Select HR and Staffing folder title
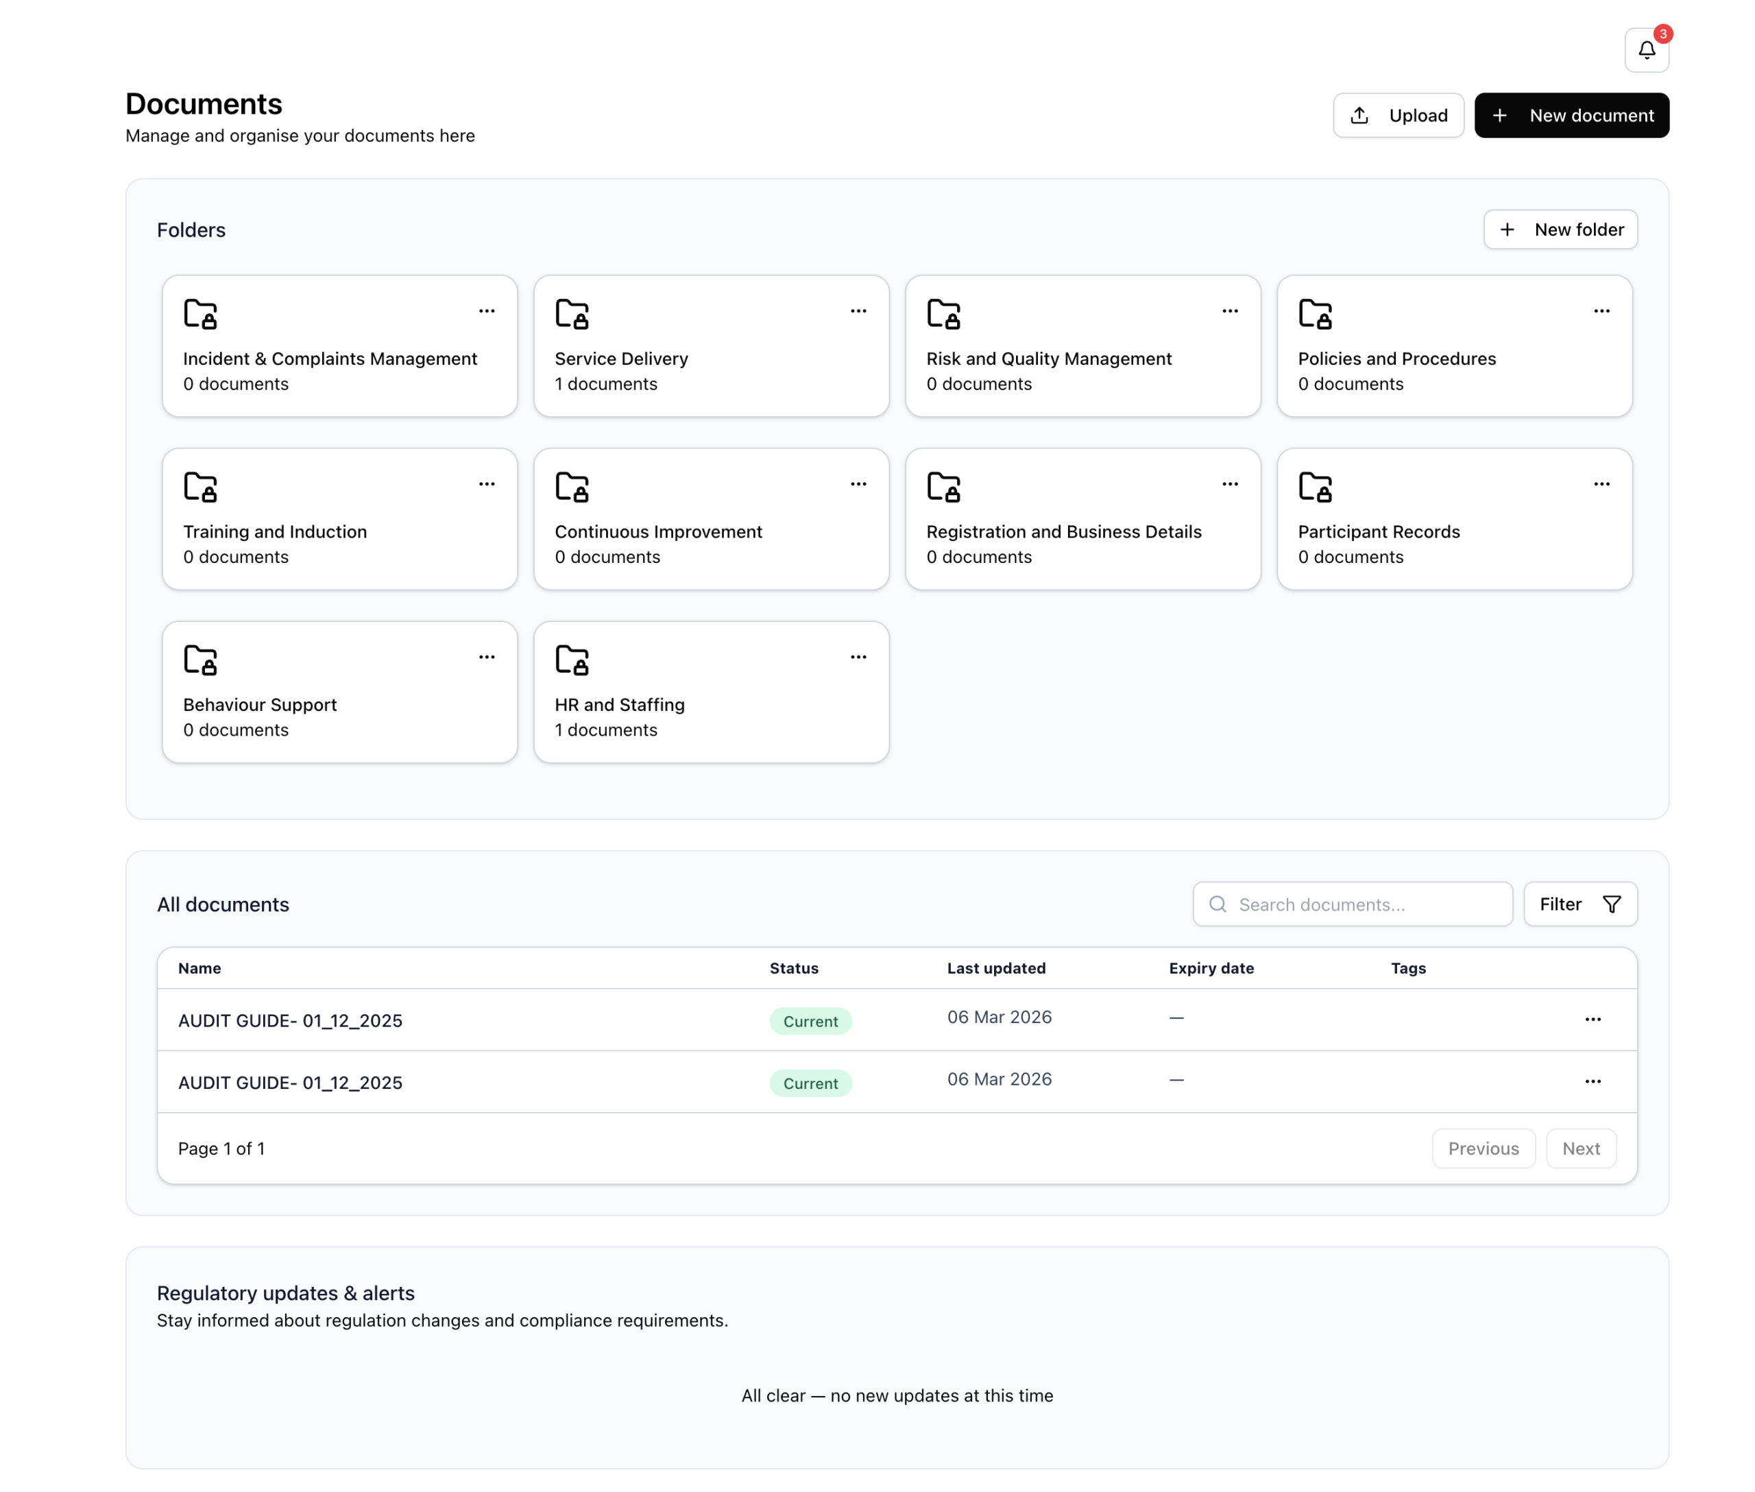Viewport: 1755px width, 1492px height. pyautogui.click(x=619, y=705)
